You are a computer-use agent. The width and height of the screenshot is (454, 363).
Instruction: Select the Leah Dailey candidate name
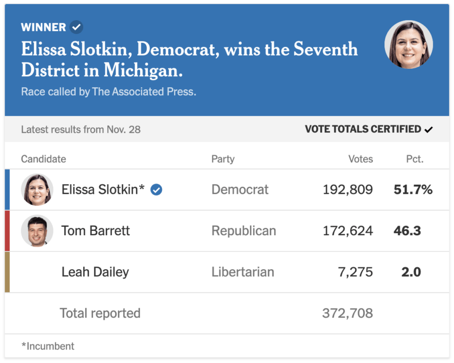click(x=95, y=272)
